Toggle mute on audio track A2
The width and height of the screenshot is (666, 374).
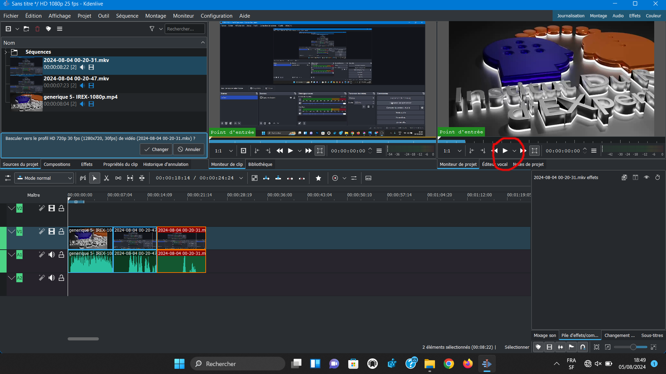(51, 278)
